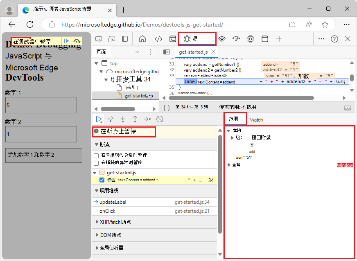Toggle device emulation icon
Image resolution: width=357 pixels, height=261 pixels.
111,39
